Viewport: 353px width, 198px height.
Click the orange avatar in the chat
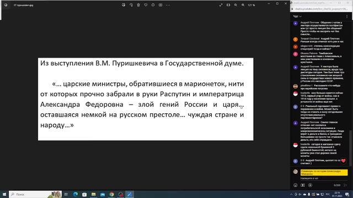(x=296, y=40)
